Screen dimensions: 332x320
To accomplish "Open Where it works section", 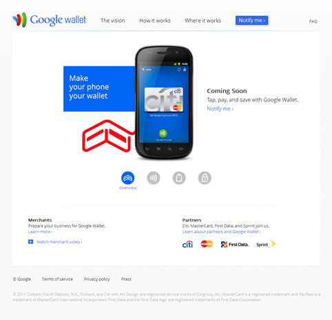I will (x=203, y=21).
